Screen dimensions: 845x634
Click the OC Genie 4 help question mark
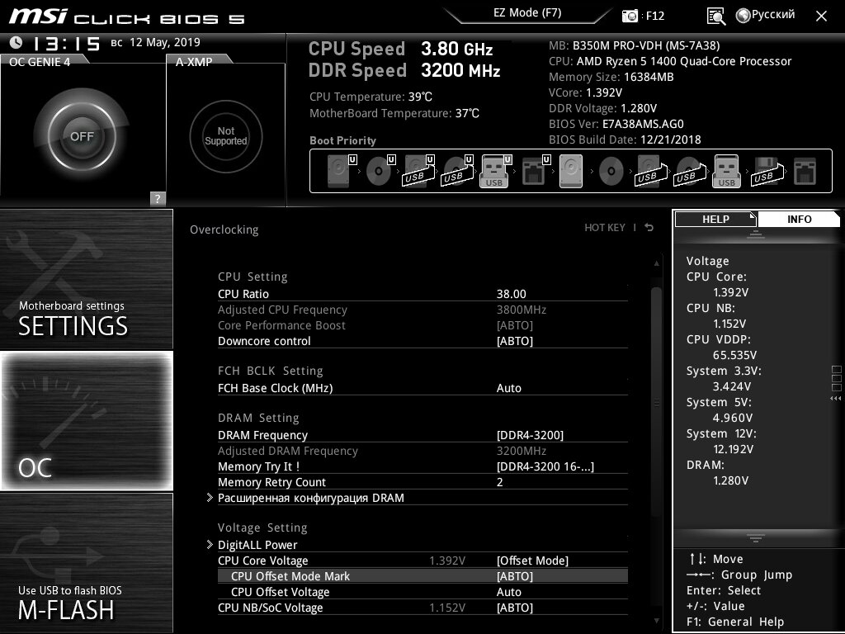pos(158,198)
